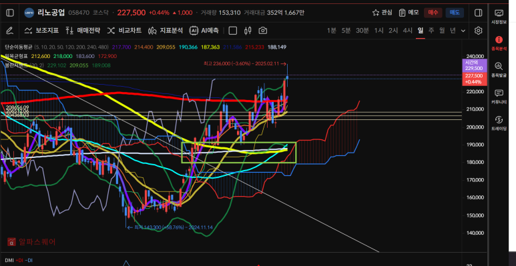
Task: Open 보조지표 indicators menu
Action: (x=42, y=31)
